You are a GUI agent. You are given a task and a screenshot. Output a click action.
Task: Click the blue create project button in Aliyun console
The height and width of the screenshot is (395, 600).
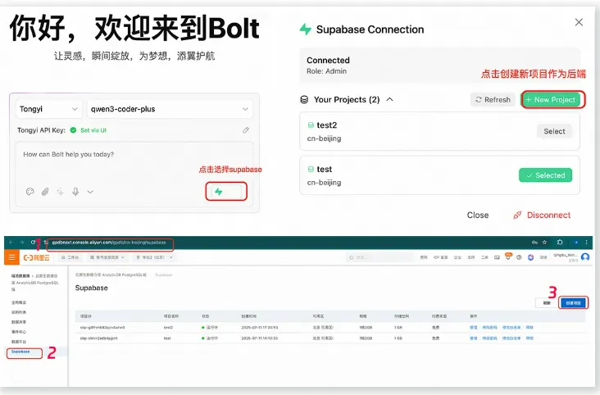point(573,302)
